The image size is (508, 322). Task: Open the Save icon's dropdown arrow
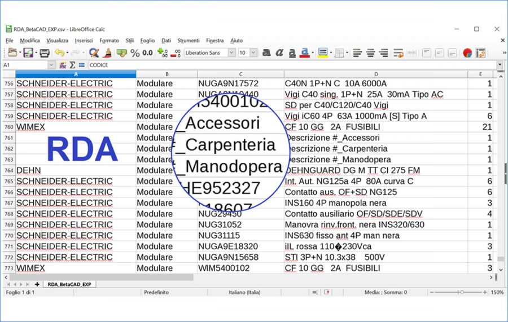[x=36, y=53]
